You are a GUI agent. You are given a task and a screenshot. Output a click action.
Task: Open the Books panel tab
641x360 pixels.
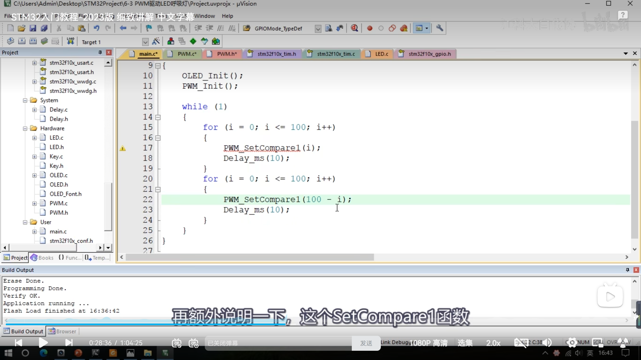tap(43, 258)
